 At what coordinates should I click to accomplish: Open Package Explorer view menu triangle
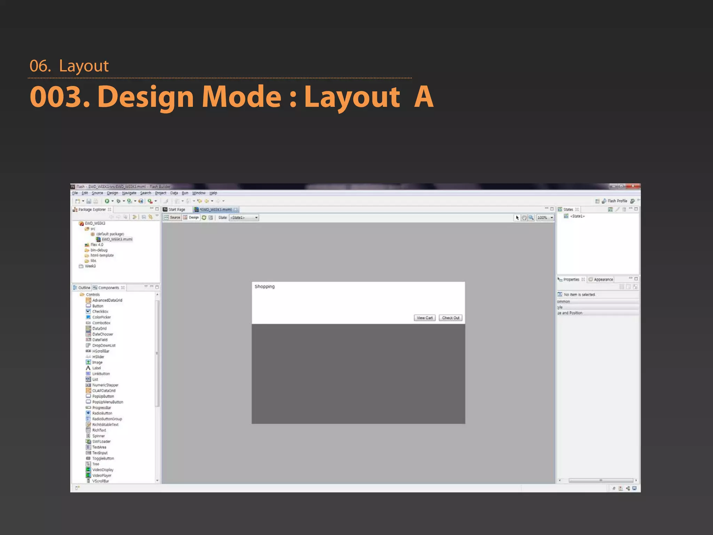(x=157, y=216)
